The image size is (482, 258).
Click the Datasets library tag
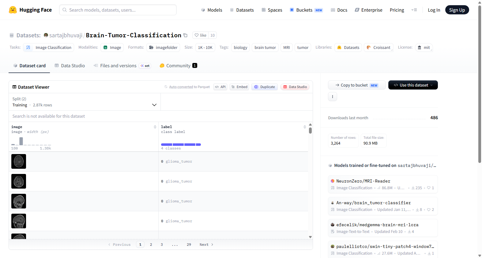point(348,47)
